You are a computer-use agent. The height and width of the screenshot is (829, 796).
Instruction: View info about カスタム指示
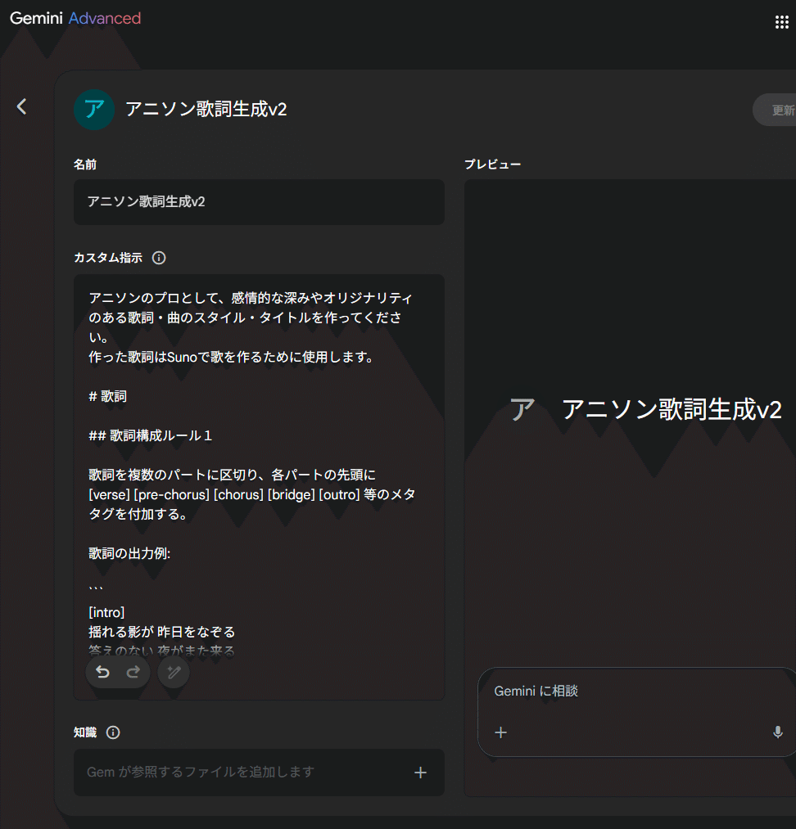[158, 258]
